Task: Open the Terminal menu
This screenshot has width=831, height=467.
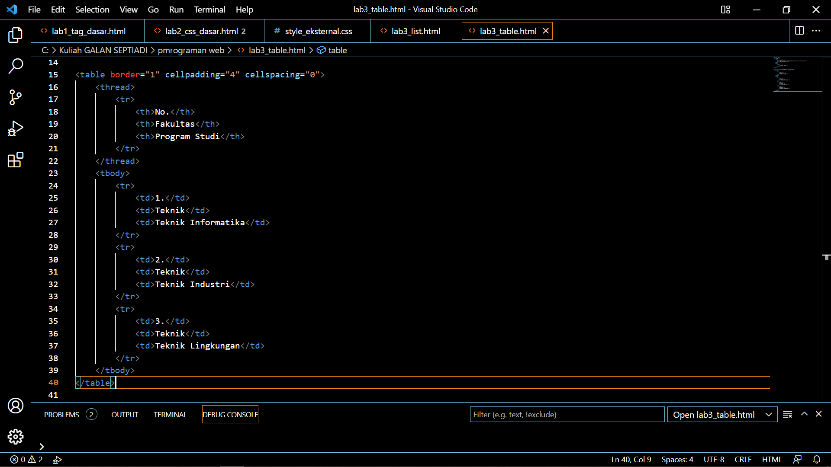Action: [209, 9]
